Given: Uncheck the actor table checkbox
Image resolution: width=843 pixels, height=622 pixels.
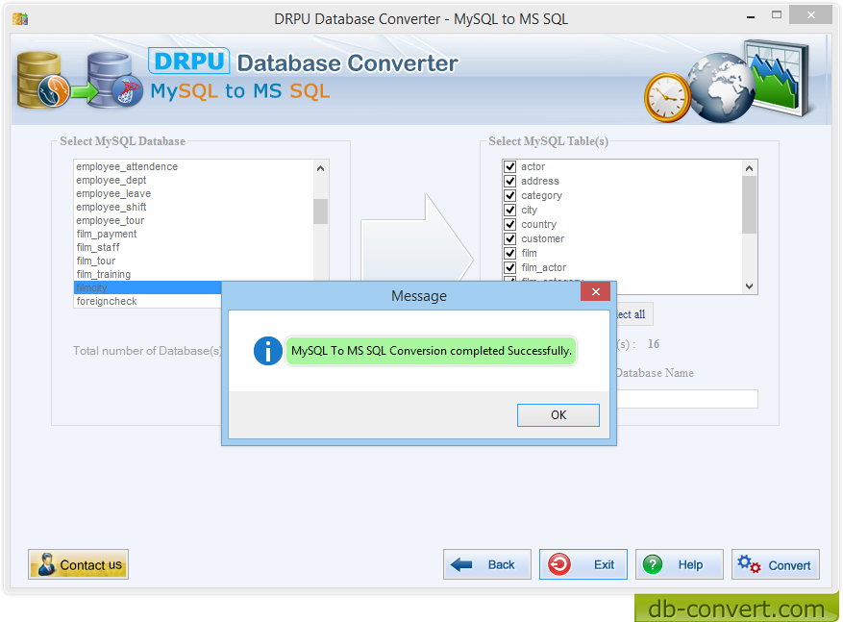Looking at the screenshot, I should [510, 166].
